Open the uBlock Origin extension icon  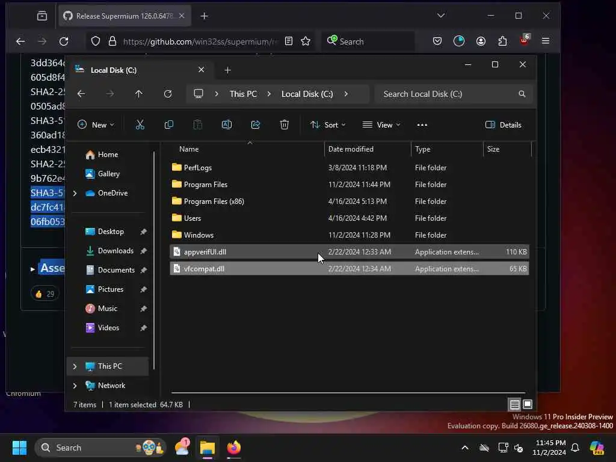(525, 40)
